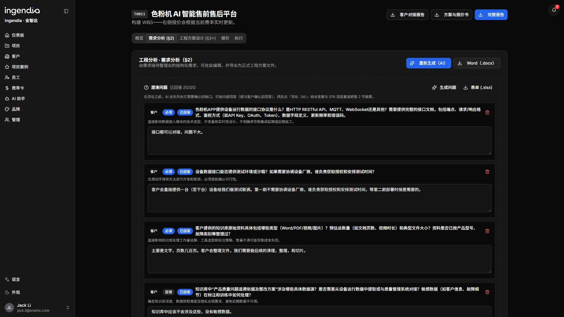Edit the answer 接口都可以对接，问题不大
This screenshot has width=564, height=317.
tap(319, 141)
